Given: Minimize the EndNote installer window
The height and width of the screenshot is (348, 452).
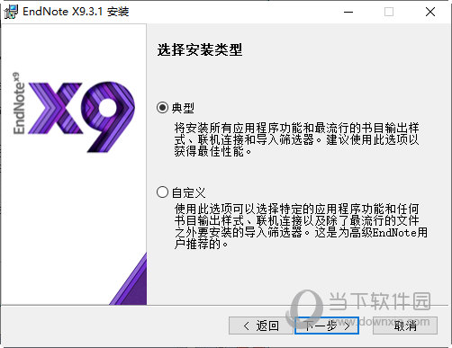Looking at the screenshot, I should tap(348, 12).
